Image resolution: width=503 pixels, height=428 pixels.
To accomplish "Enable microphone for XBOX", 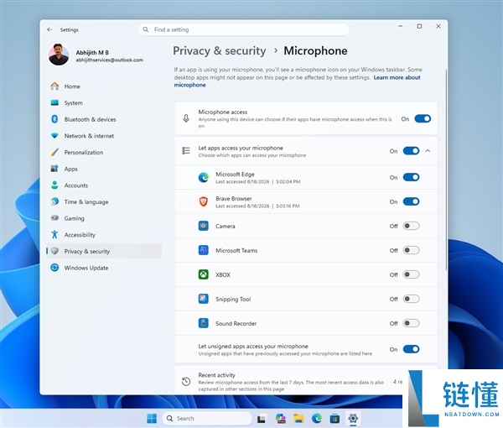I will click(411, 274).
